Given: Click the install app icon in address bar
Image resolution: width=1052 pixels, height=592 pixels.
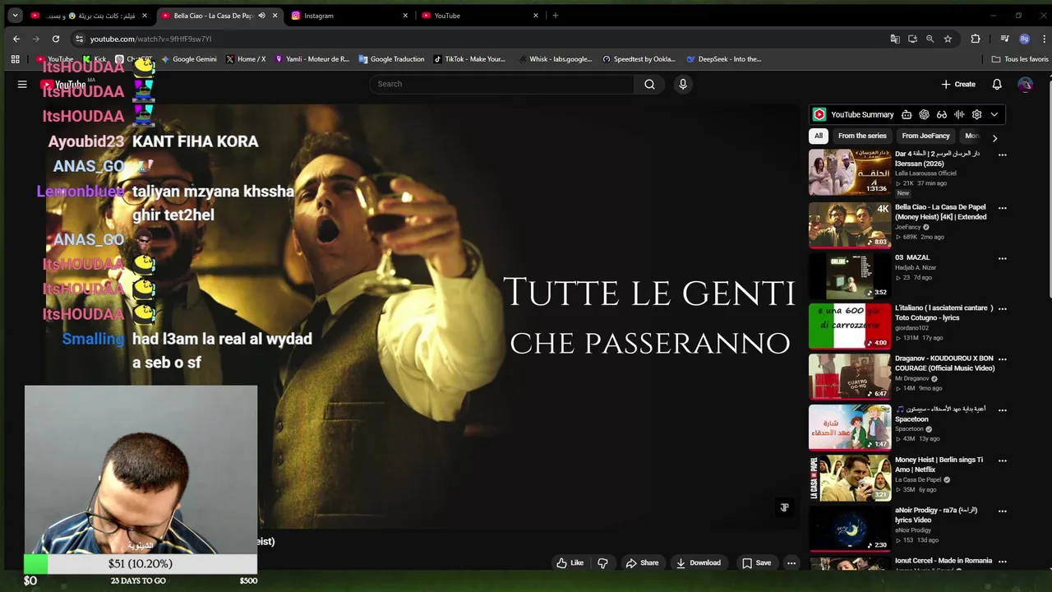Looking at the screenshot, I should click(912, 39).
